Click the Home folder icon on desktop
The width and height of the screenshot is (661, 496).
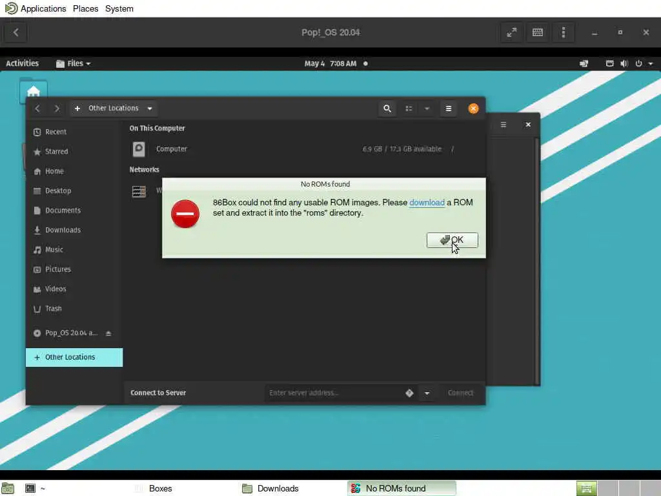34,90
